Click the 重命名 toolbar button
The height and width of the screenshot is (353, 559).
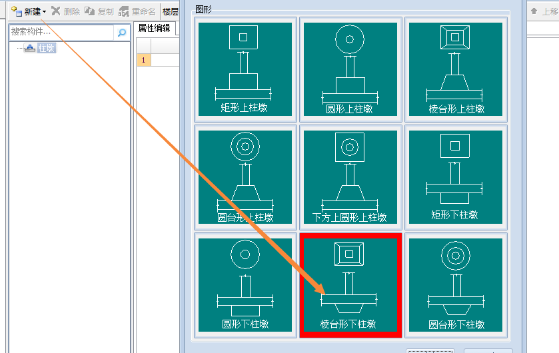point(138,11)
